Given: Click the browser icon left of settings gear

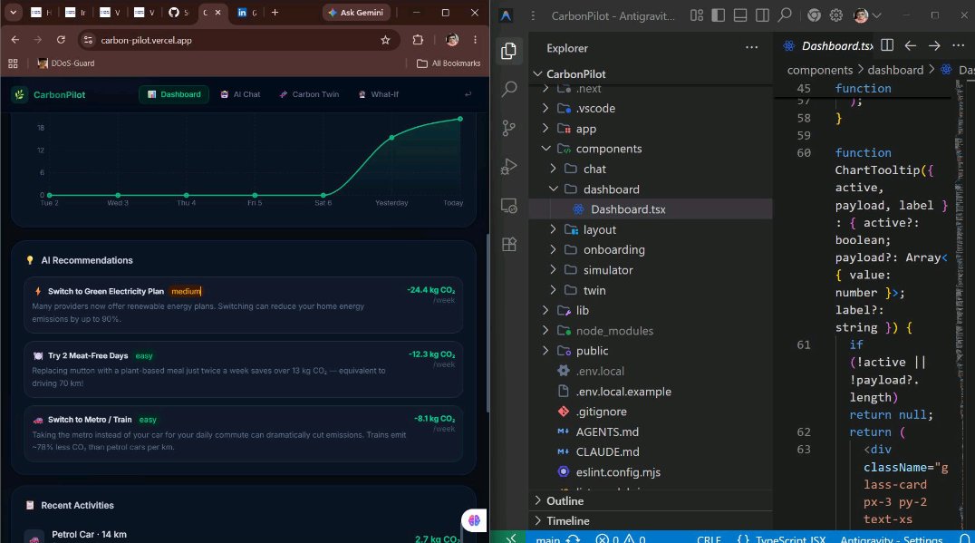Looking at the screenshot, I should [x=814, y=15].
